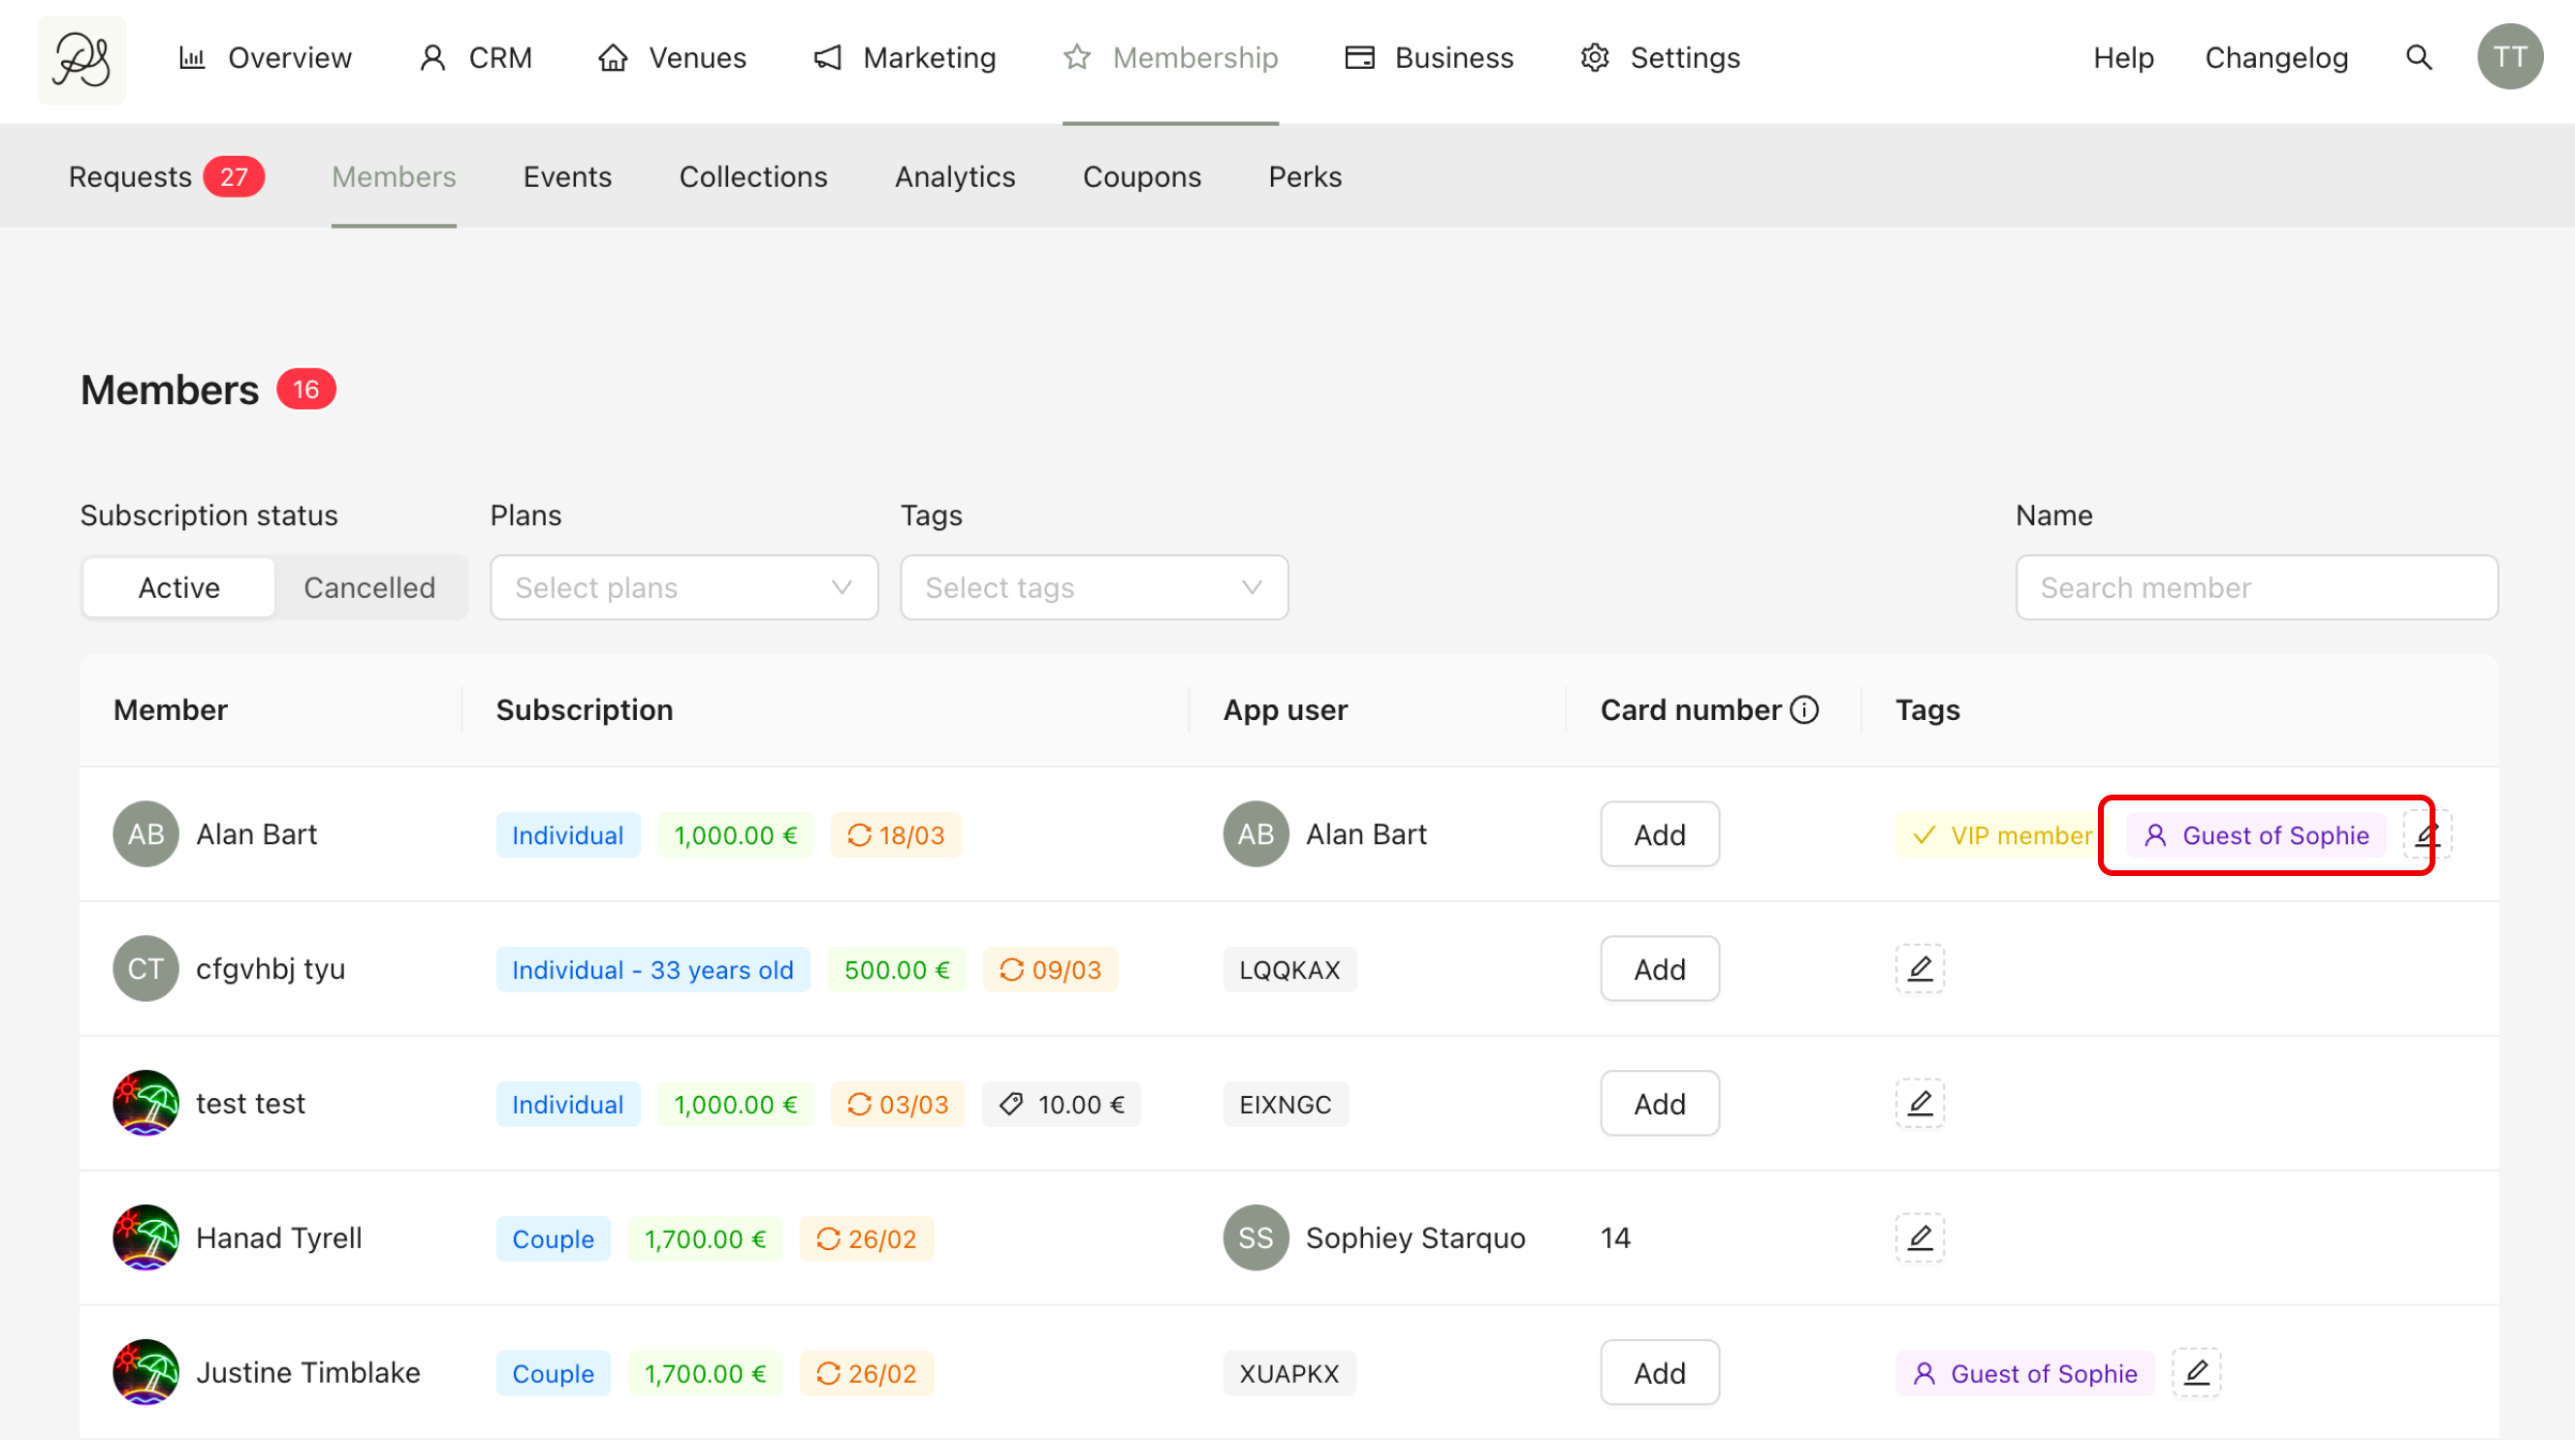Click the app logo in top-left
The height and width of the screenshot is (1440, 2575).
tap(82, 60)
